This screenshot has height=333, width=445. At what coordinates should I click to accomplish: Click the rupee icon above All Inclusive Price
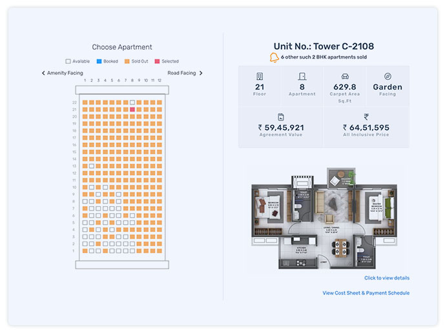point(366,117)
